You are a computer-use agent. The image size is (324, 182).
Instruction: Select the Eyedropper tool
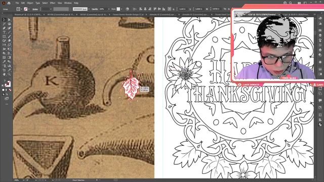click(x=4, y=62)
